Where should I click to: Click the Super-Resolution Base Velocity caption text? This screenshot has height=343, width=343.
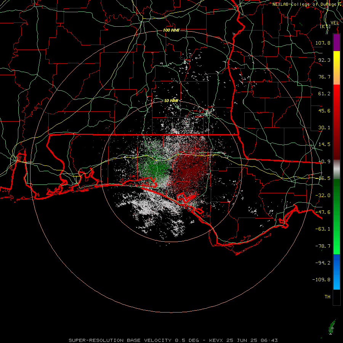[x=173, y=340]
